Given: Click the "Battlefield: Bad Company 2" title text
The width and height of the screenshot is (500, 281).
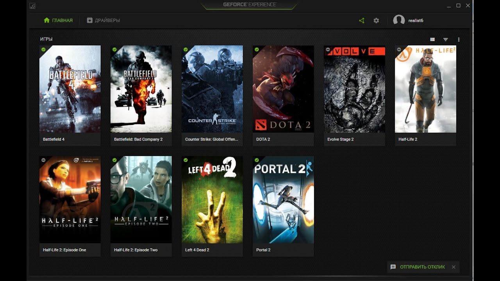Looking at the screenshot, I should 138,139.
